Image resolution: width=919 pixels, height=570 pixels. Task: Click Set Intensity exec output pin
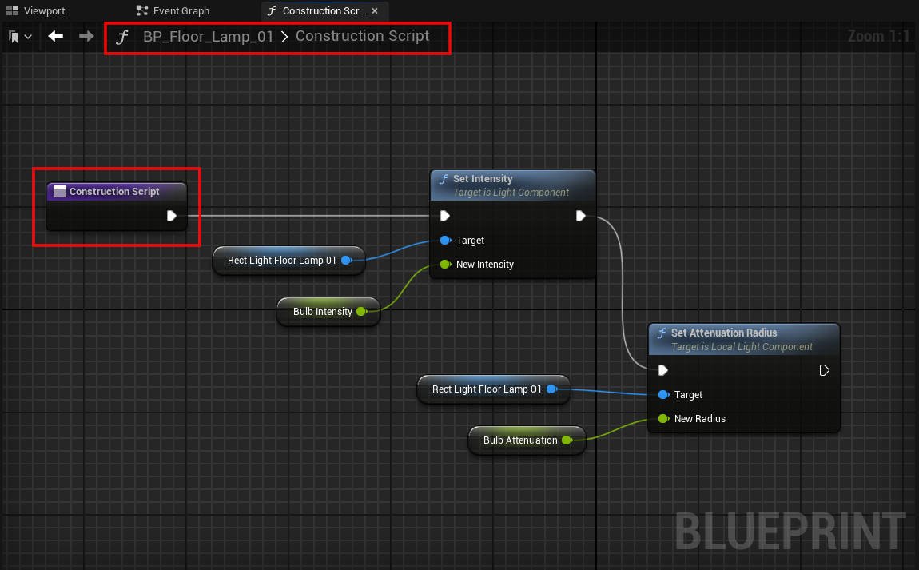point(581,216)
